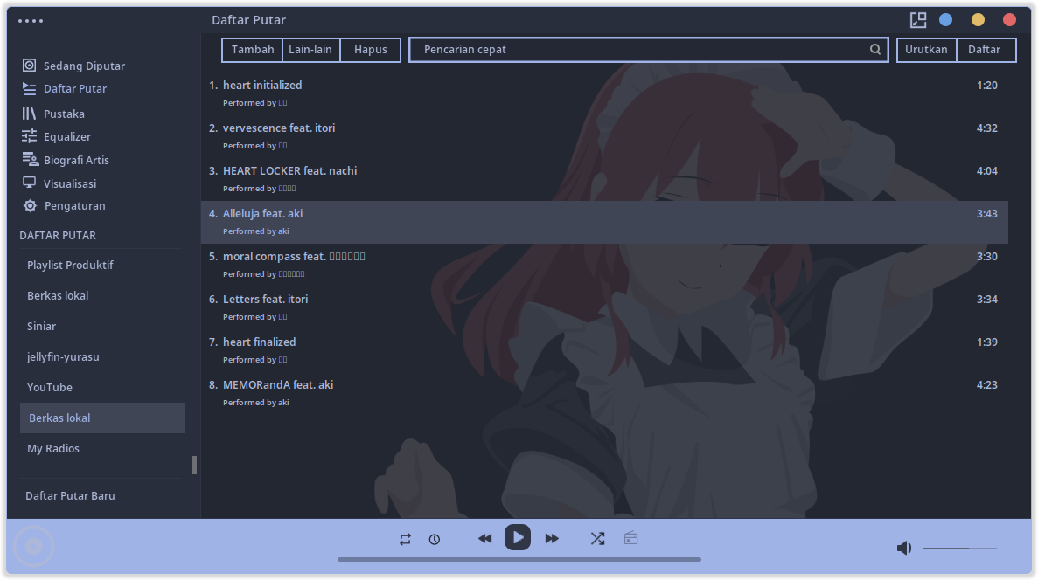Screen dimensions: 1038x580
Task: Open Visualisasi page
Action: click(69, 183)
